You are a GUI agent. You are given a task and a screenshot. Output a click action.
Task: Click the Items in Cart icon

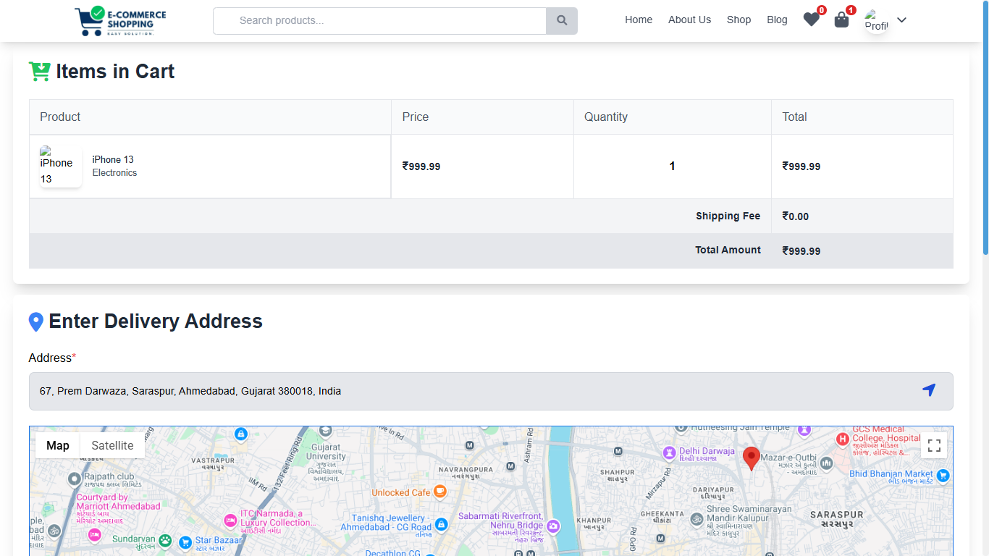[x=39, y=71]
